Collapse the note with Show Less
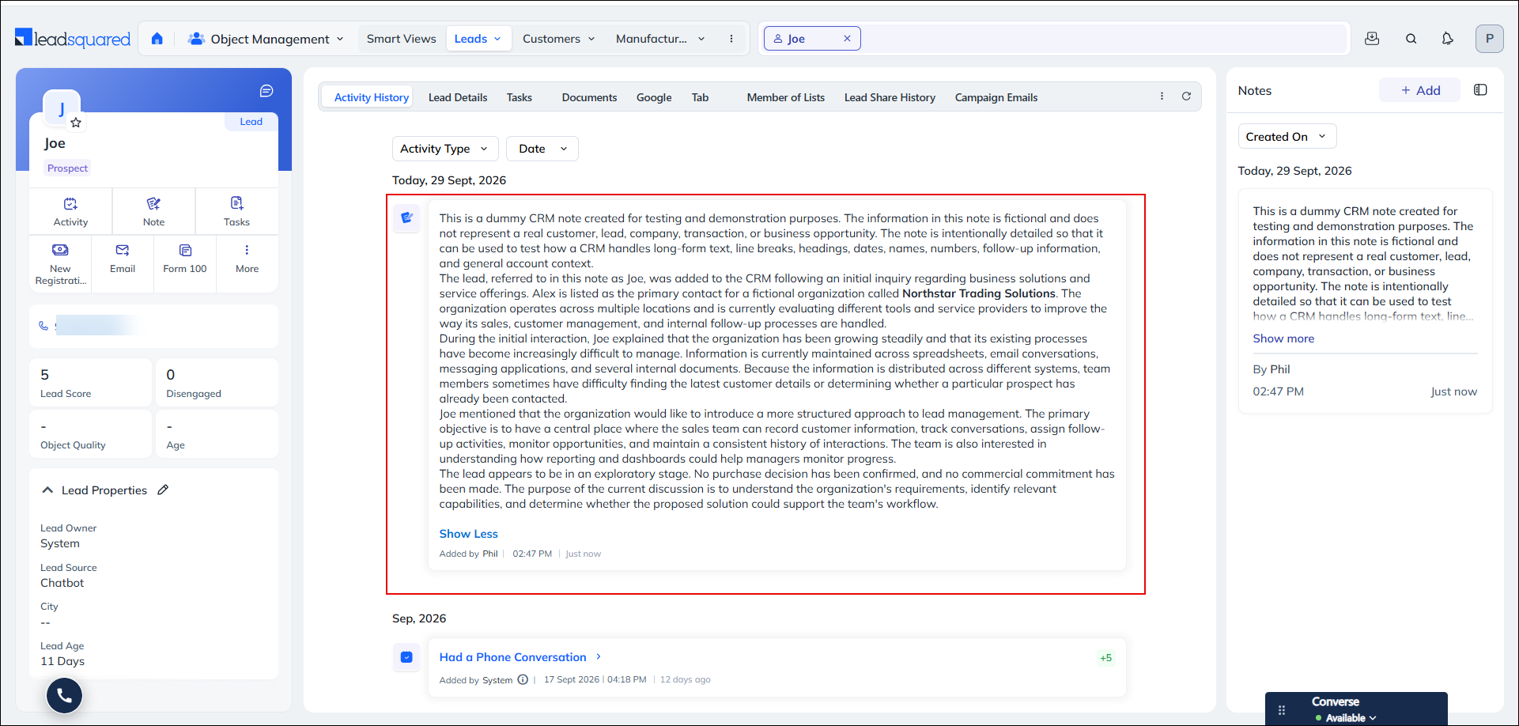The width and height of the screenshot is (1519, 726). tap(469, 534)
